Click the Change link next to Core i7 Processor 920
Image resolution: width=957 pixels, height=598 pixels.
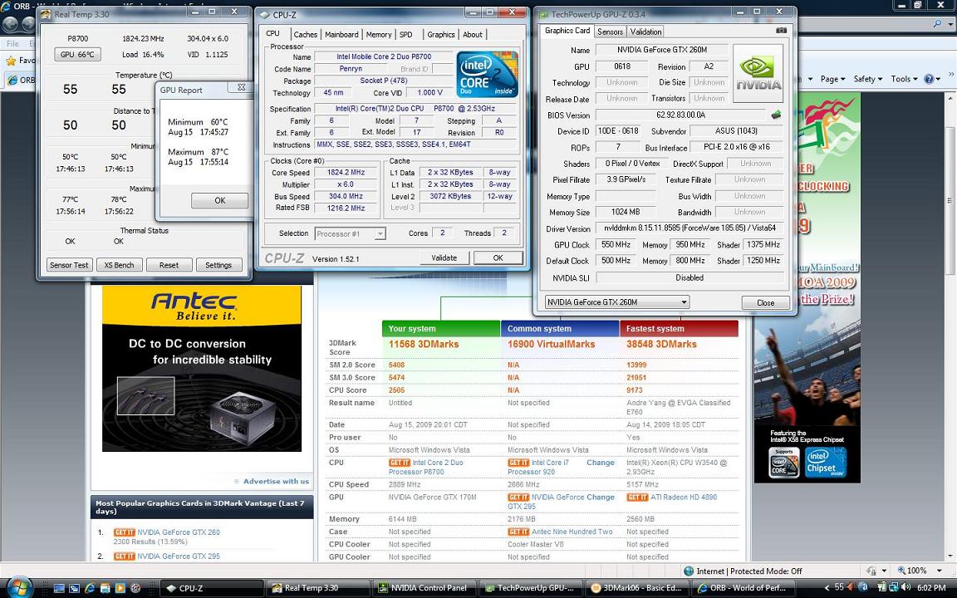601,463
